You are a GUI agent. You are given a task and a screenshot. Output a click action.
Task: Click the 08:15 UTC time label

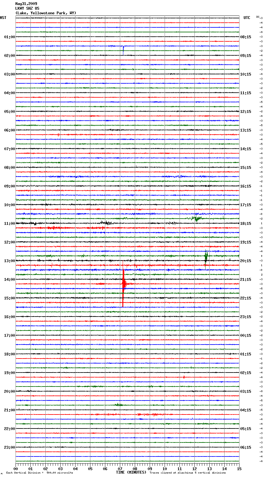(x=246, y=37)
